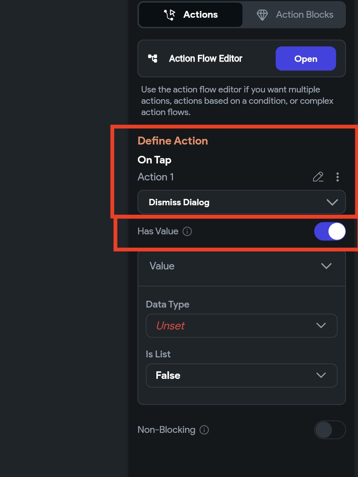Open the Data Type dropdown showing Unset

click(x=241, y=326)
